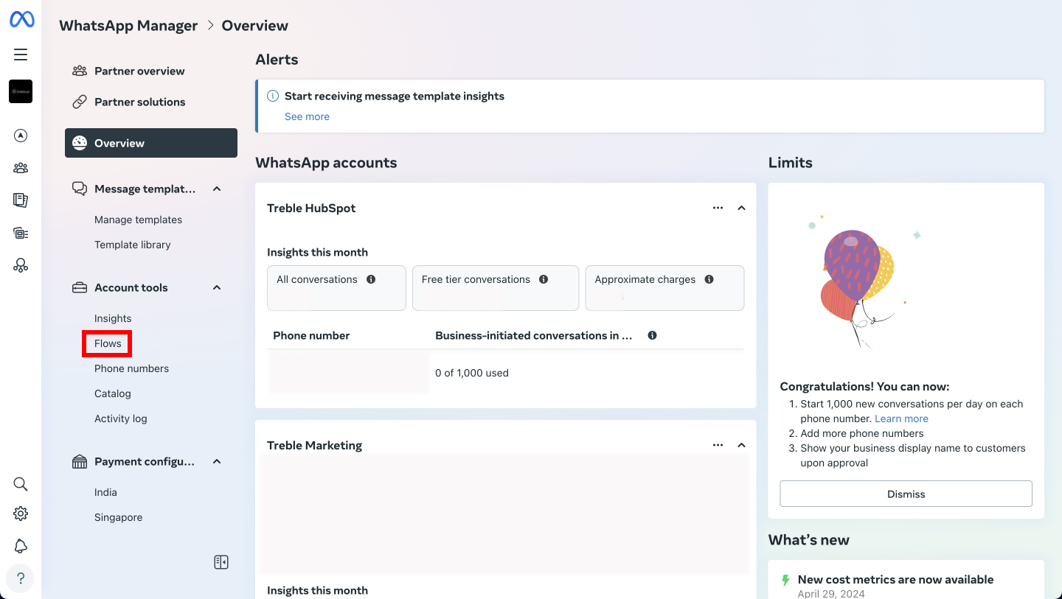This screenshot has width=1062, height=599.
Task: Show info for Free tier conversations
Action: [x=544, y=279]
